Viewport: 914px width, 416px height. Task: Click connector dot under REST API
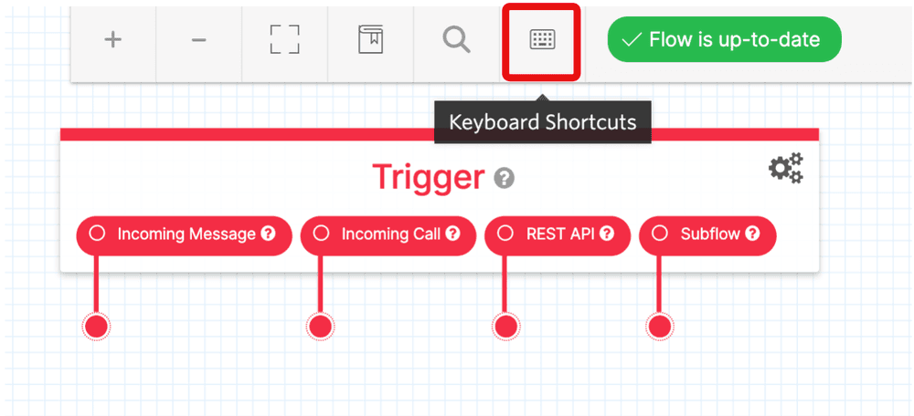(505, 327)
